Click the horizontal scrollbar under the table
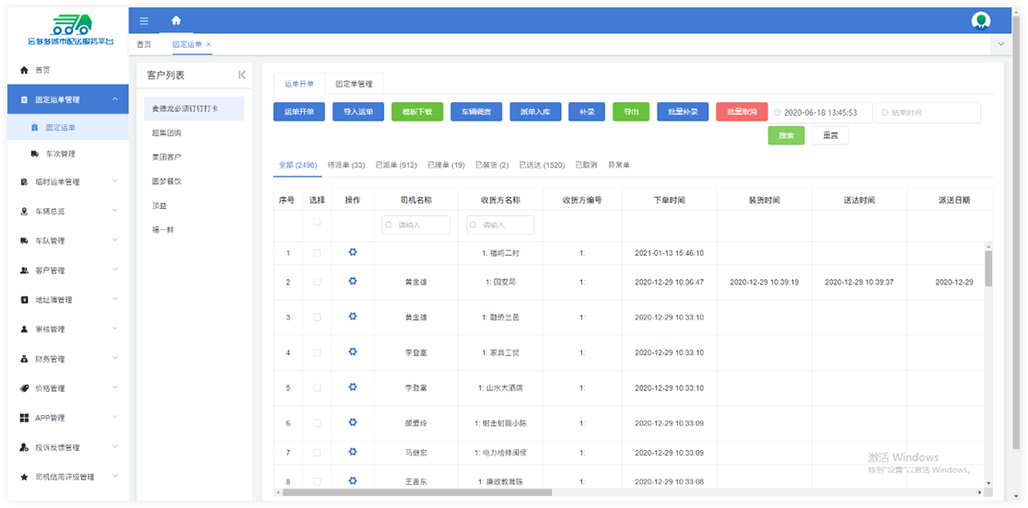The image size is (1028, 508). 417,492
